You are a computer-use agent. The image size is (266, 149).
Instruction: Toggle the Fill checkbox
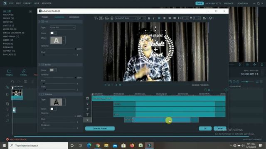coord(42,22)
